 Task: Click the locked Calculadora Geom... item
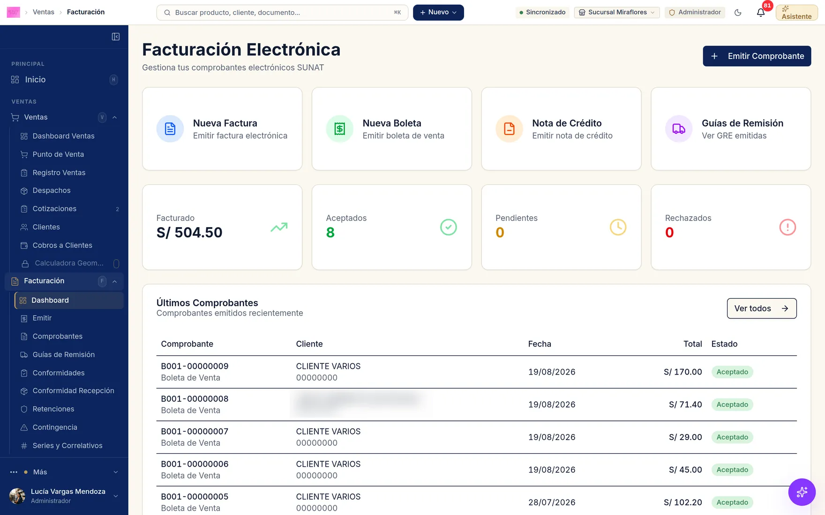69,264
